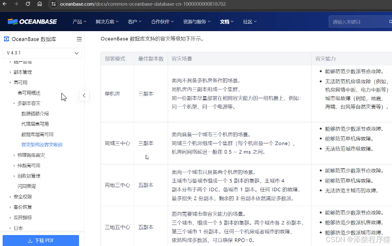The image size is (392, 246).
Task: Open the 产品 menu
Action: click(79, 22)
